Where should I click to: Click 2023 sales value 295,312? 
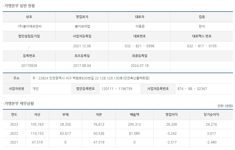(x=134, y=124)
